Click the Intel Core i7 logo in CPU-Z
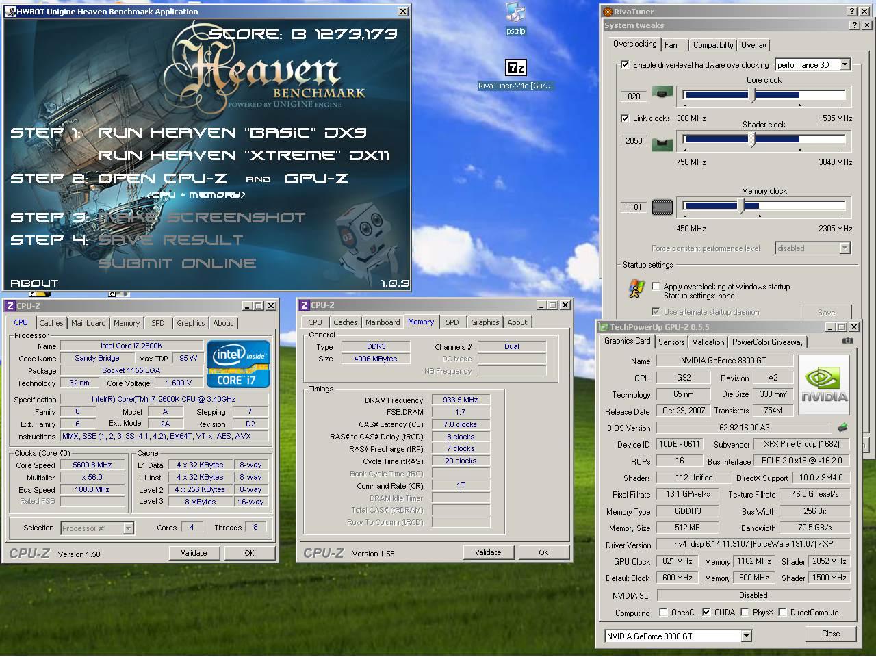Viewport: 876px width, 657px height. [238, 364]
